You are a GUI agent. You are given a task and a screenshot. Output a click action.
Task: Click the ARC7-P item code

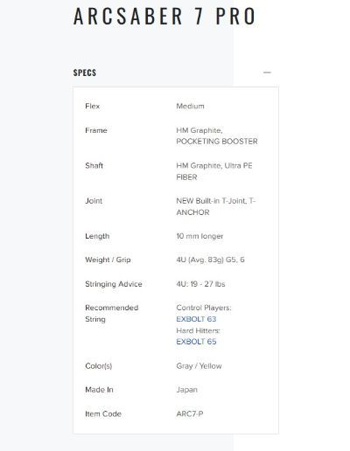(x=190, y=414)
